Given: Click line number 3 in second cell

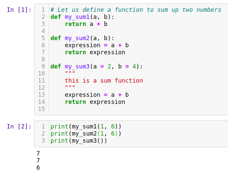Looking at the screenshot, I should click(43, 141).
